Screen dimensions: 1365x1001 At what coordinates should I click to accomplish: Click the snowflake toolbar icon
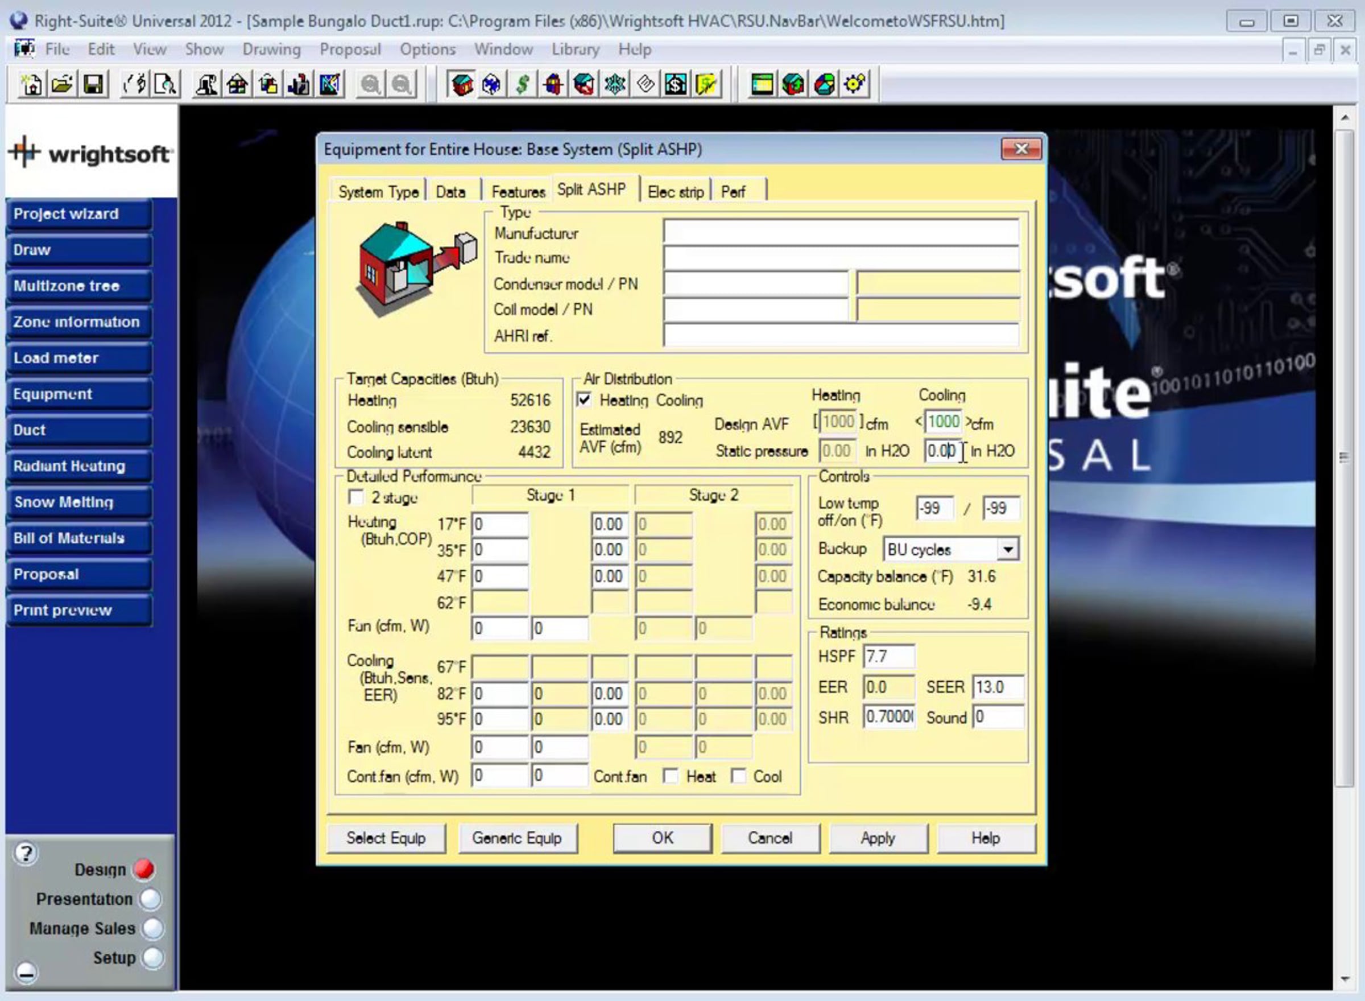(615, 84)
